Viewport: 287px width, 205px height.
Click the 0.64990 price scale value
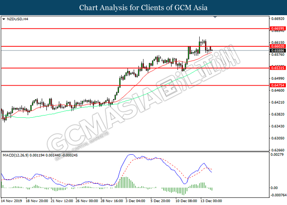point(278,78)
